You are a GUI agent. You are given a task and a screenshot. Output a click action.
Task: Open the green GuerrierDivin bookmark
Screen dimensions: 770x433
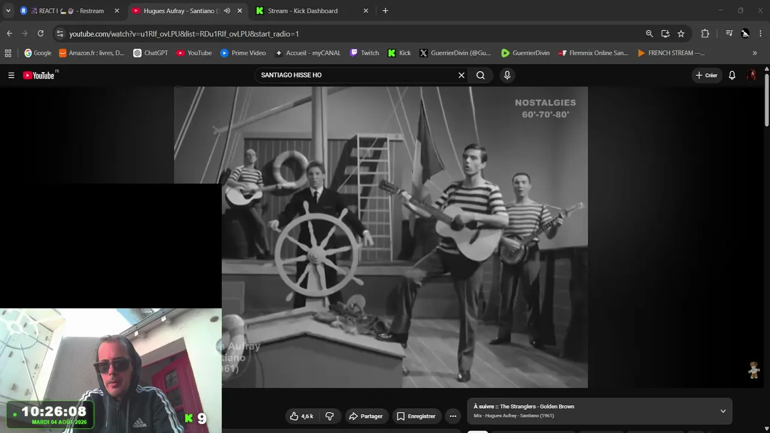[525, 53]
